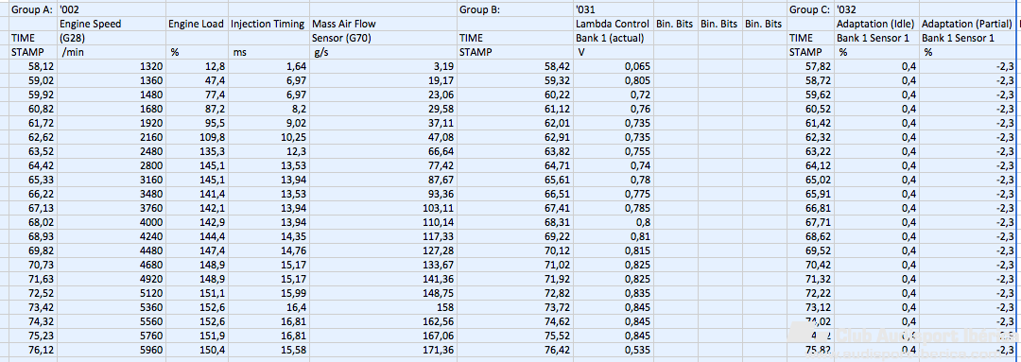Select engine speed cell with value 5960
Image resolution: width=1021 pixels, height=362 pixels.
pos(112,351)
